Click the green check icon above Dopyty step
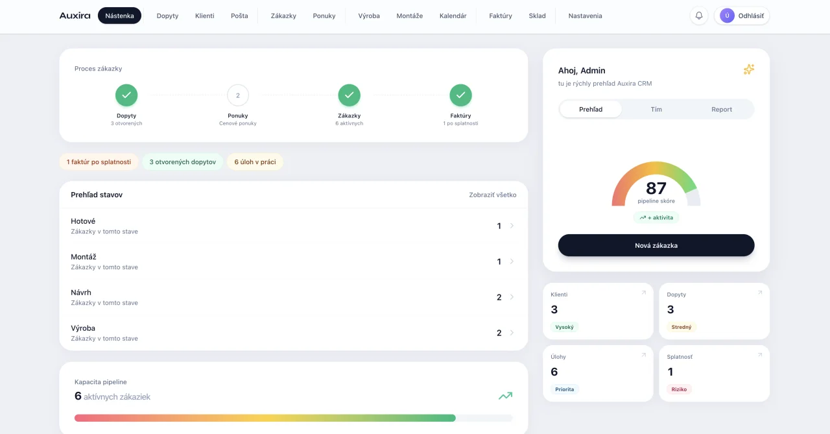The height and width of the screenshot is (434, 830). point(126,95)
